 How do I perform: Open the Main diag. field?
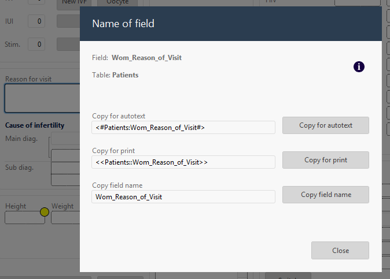point(65,139)
